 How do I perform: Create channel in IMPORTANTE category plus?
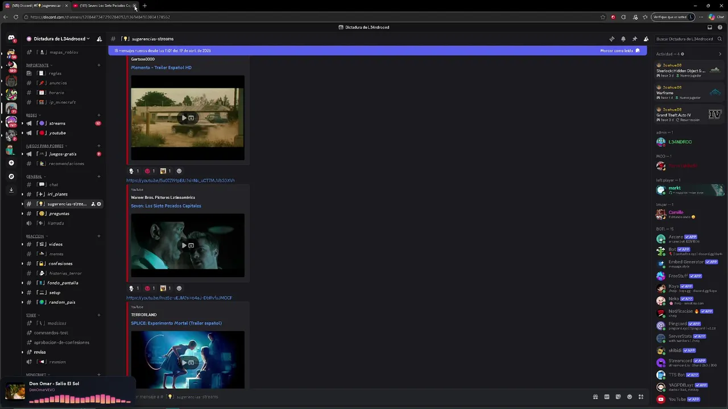(99, 65)
